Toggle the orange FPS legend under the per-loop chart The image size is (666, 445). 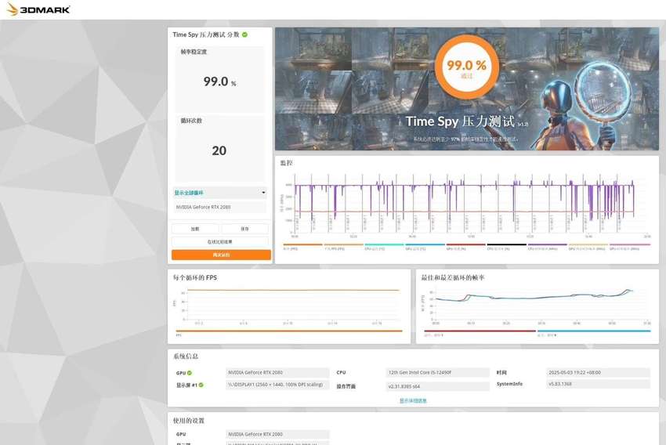[289, 331]
